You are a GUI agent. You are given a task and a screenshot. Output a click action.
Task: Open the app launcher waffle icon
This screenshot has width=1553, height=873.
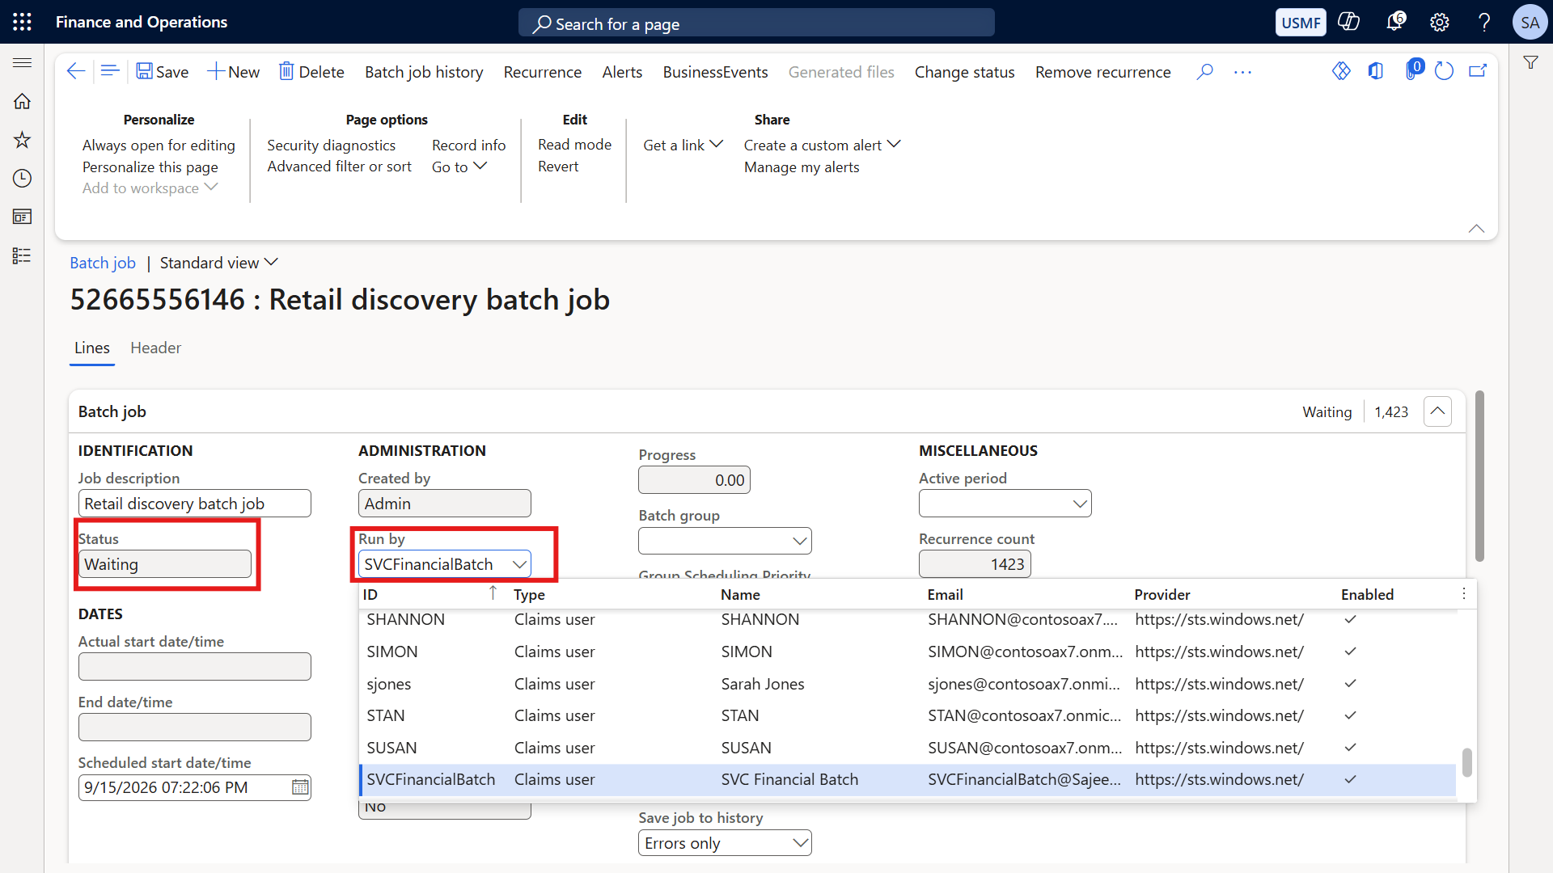click(x=22, y=22)
